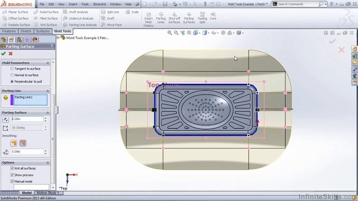Select the Planar Surface tool

coord(16,12)
